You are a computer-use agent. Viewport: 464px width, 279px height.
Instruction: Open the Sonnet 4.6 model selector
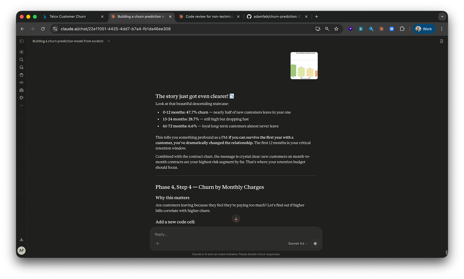(x=297, y=243)
